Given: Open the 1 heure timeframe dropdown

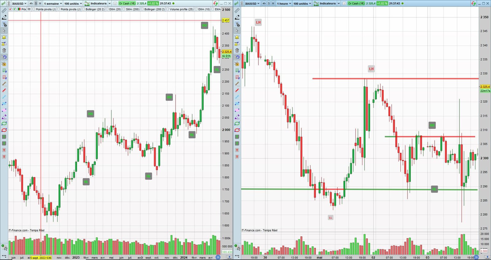Looking at the screenshot, I should (x=284, y=3).
